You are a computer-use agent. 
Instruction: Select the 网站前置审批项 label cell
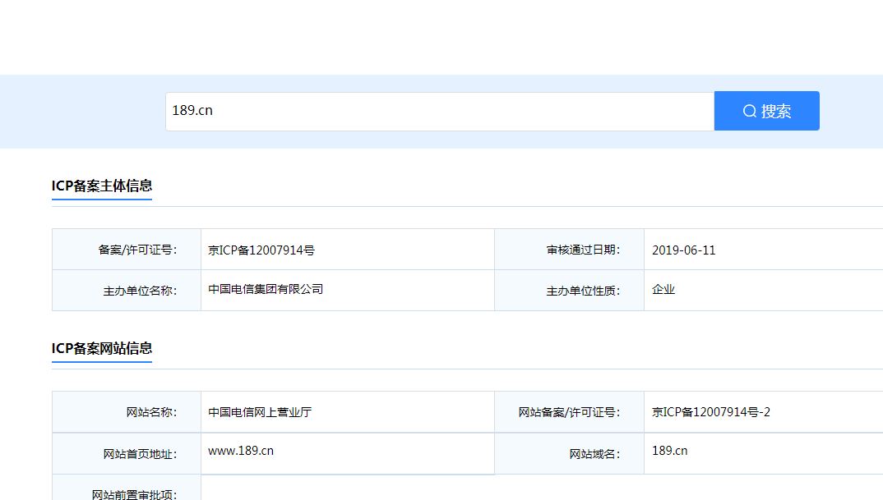point(127,488)
